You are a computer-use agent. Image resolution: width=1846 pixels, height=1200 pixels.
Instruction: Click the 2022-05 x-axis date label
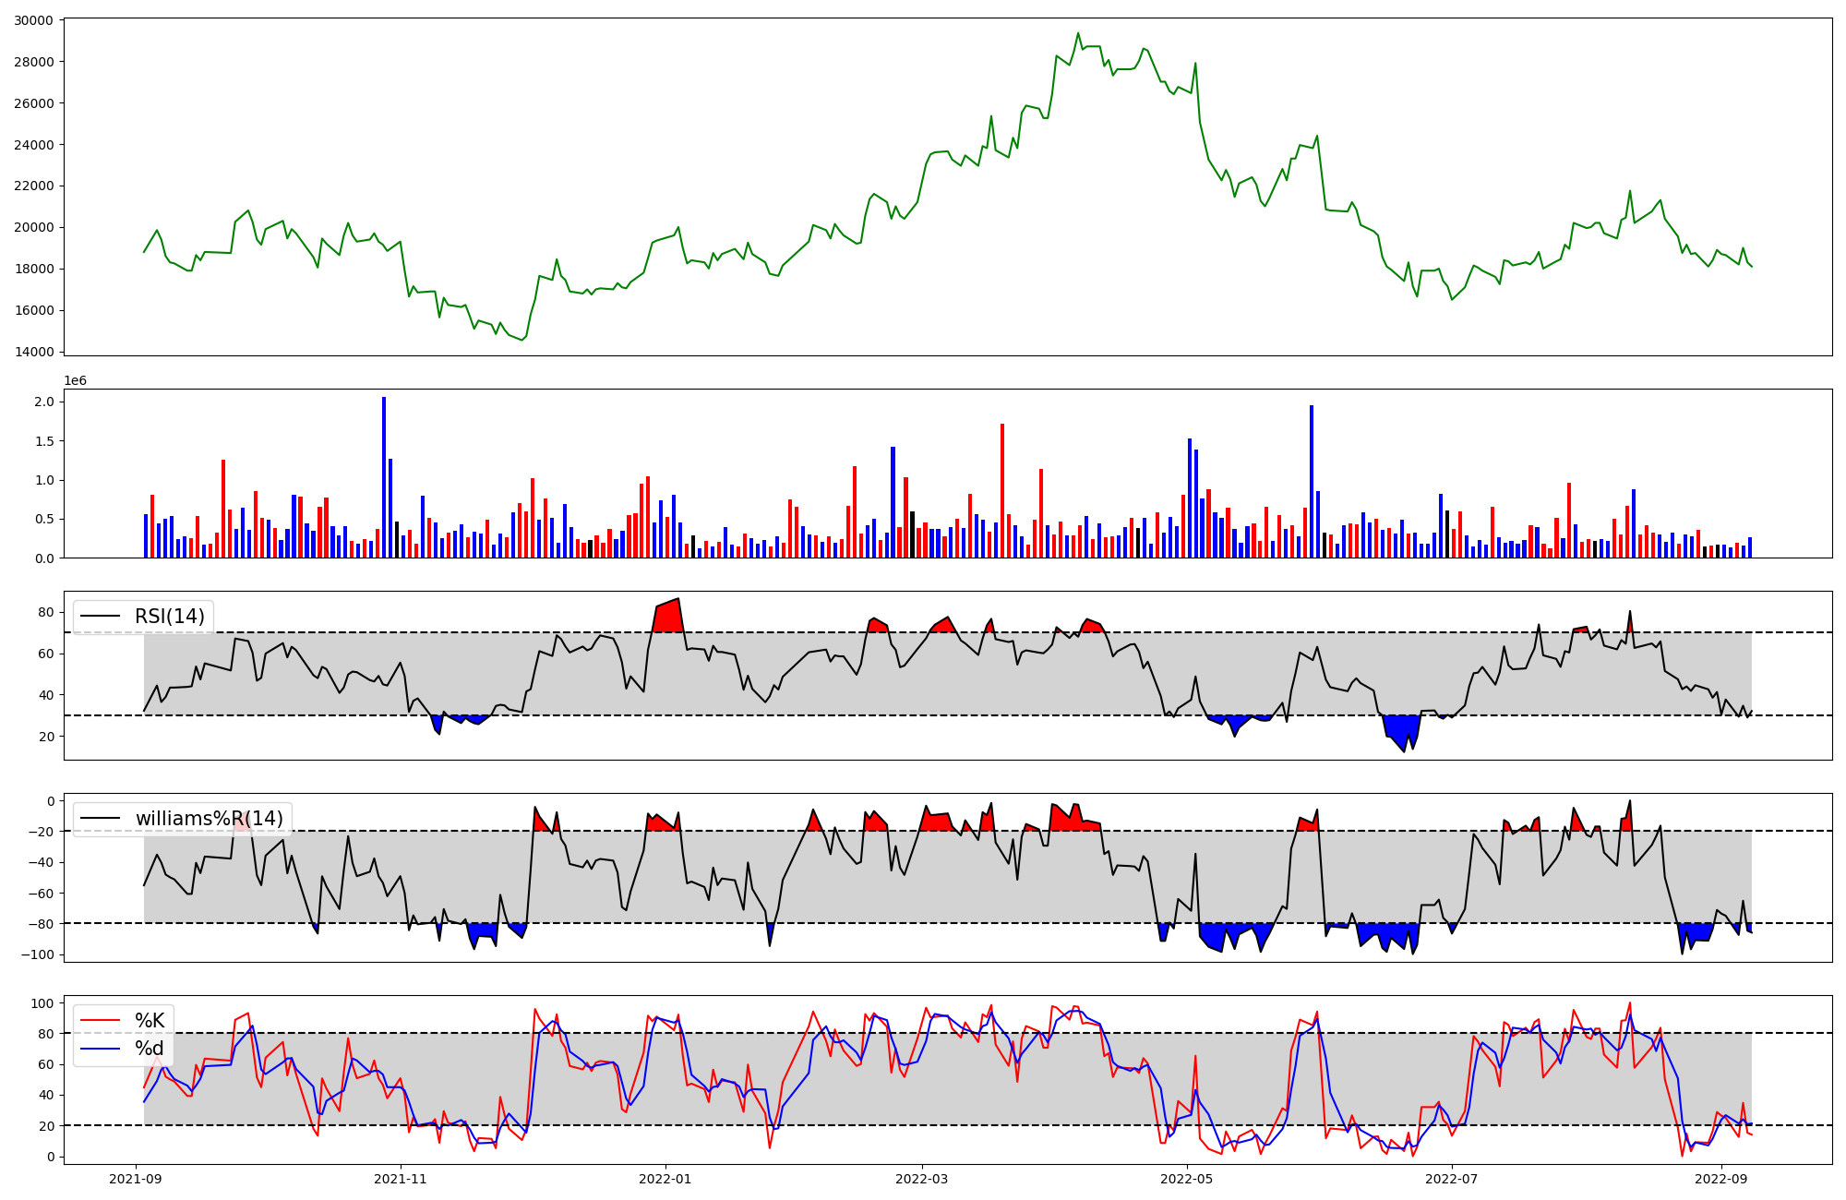click(x=1186, y=1178)
